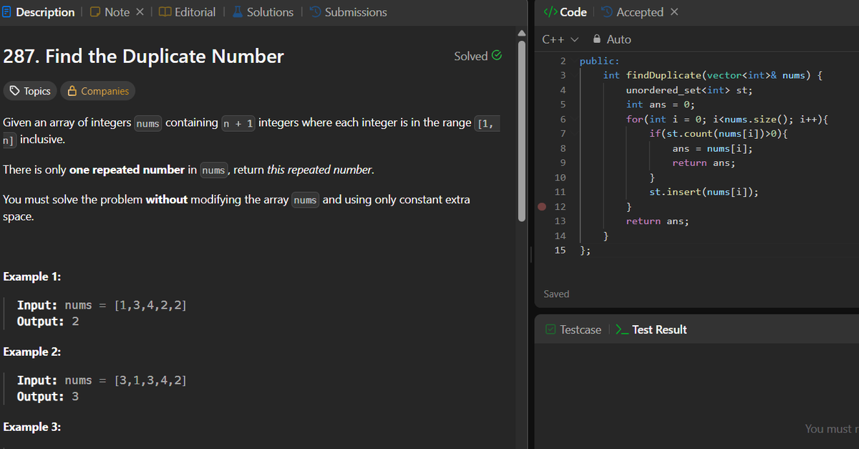The height and width of the screenshot is (449, 859).
Task: Open the Description tab
Action: coord(38,12)
